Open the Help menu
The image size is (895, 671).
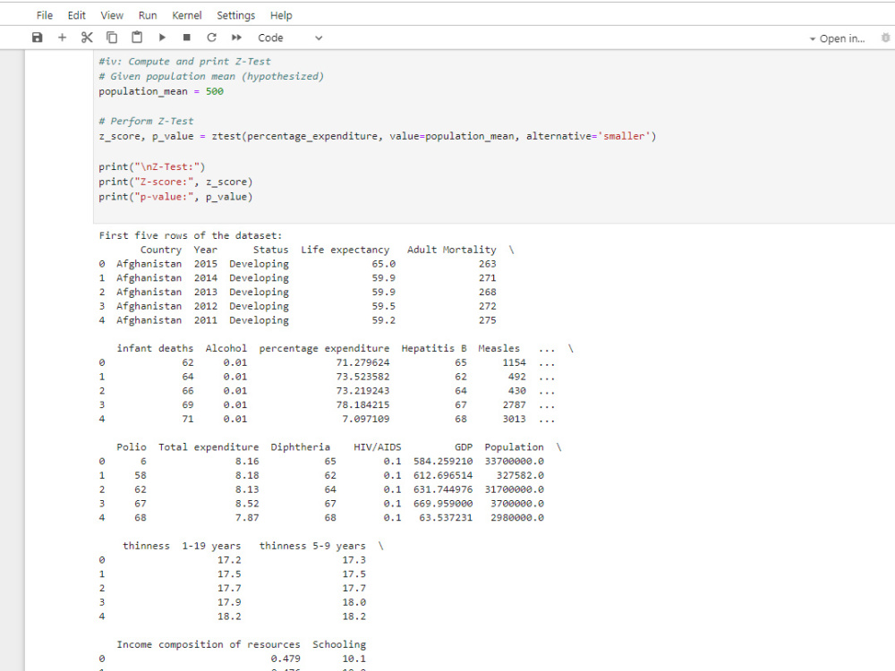[x=281, y=14]
